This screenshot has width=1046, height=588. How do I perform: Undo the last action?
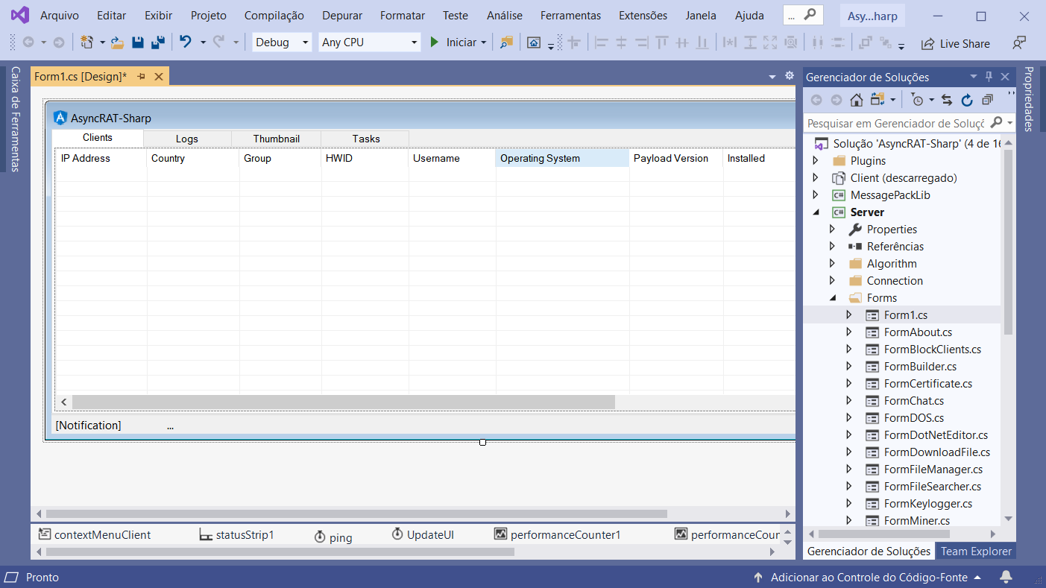pos(186,42)
